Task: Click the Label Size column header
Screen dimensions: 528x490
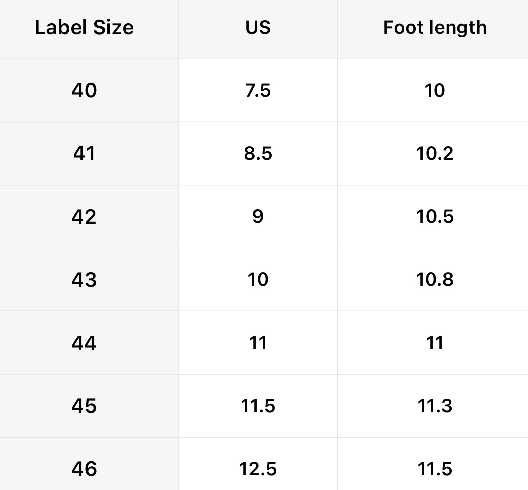Action: tap(84, 28)
